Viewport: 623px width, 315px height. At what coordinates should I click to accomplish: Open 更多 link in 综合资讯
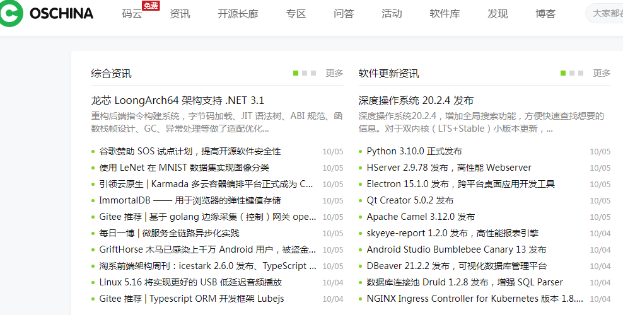point(335,73)
